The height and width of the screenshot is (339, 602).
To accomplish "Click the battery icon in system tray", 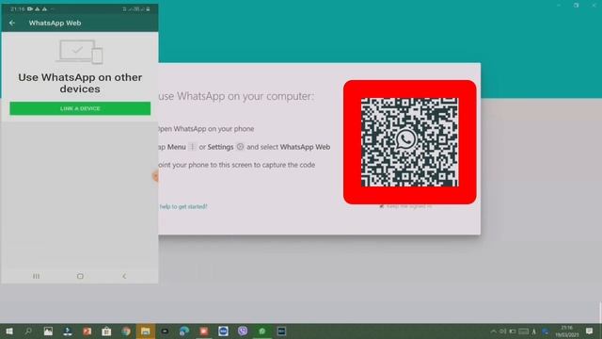I will pyautogui.click(x=513, y=331).
